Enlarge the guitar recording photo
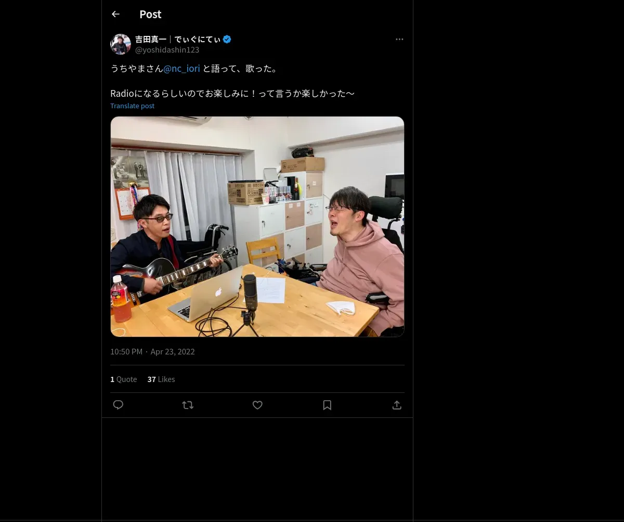The height and width of the screenshot is (522, 624). (x=257, y=226)
